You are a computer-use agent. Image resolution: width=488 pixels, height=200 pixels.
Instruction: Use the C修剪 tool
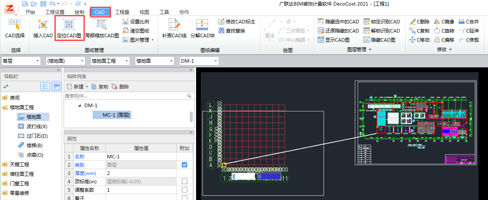(469, 40)
